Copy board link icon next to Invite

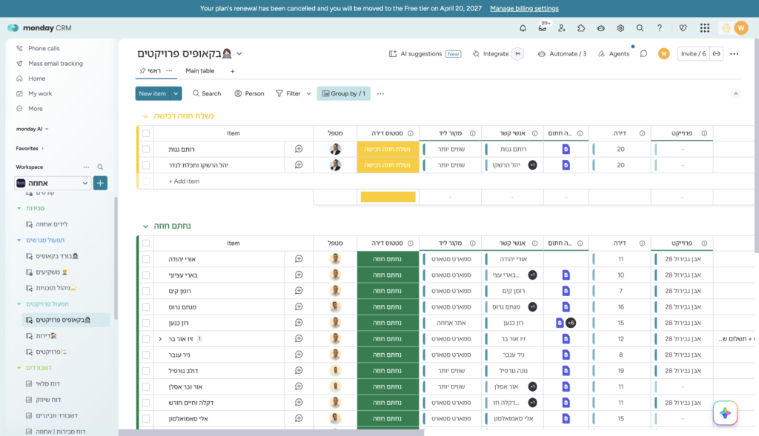(x=717, y=53)
